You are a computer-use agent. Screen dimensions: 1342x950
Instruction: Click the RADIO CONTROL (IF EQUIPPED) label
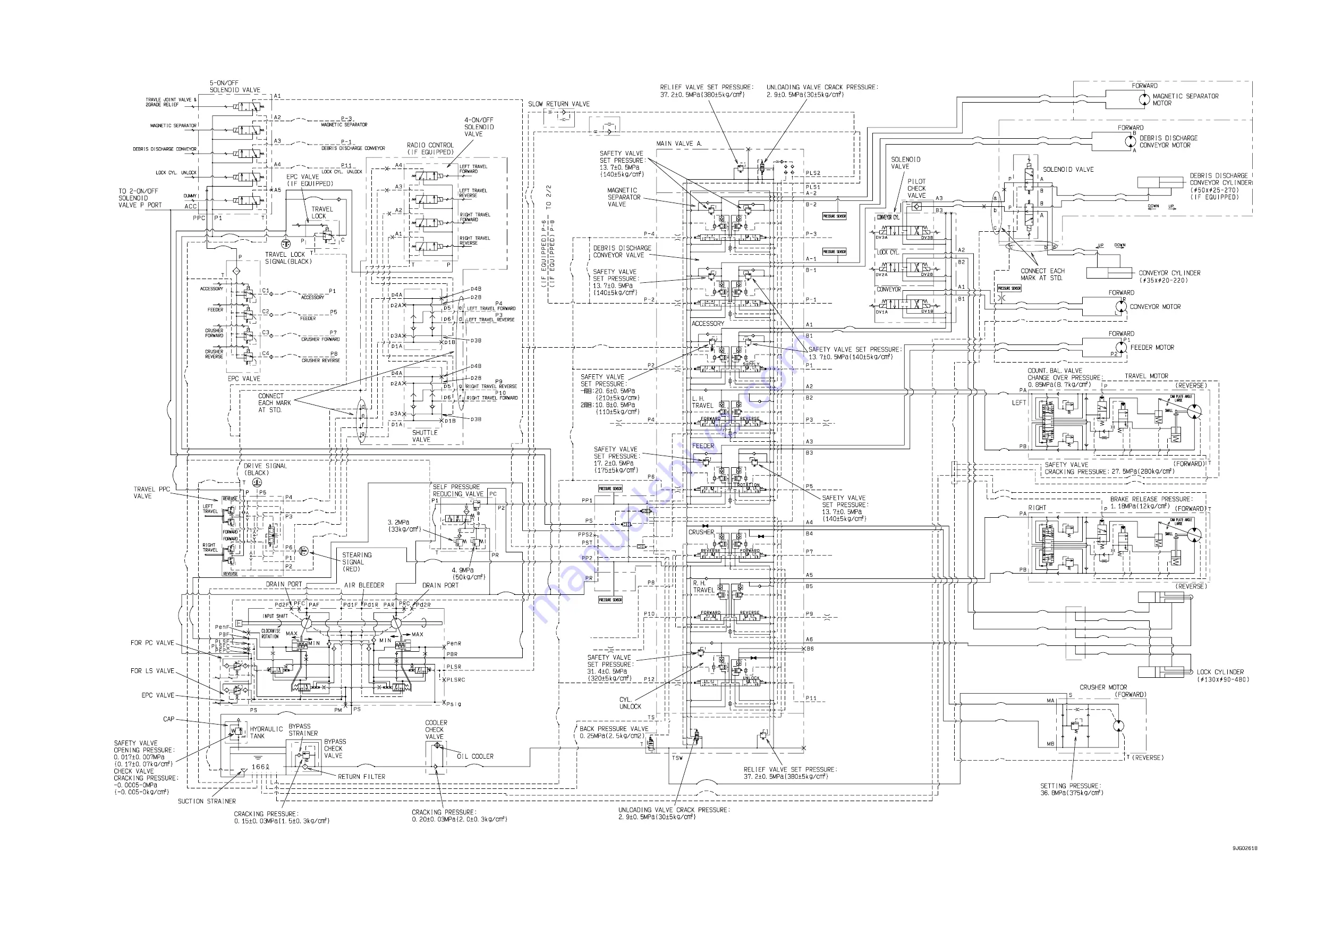pyautogui.click(x=430, y=148)
